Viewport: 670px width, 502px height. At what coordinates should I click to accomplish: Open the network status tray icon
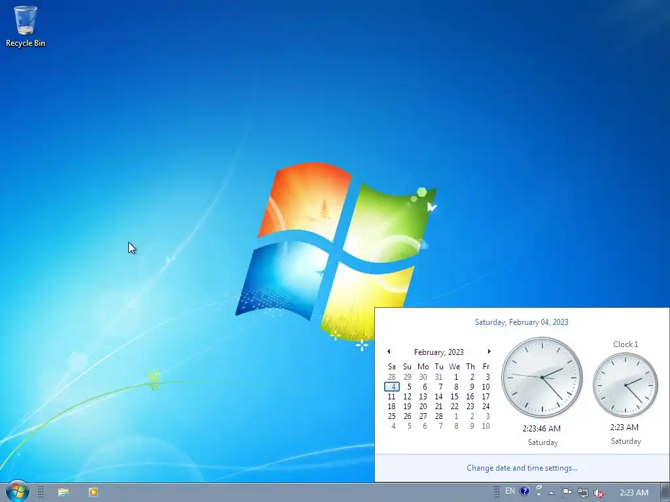click(583, 493)
